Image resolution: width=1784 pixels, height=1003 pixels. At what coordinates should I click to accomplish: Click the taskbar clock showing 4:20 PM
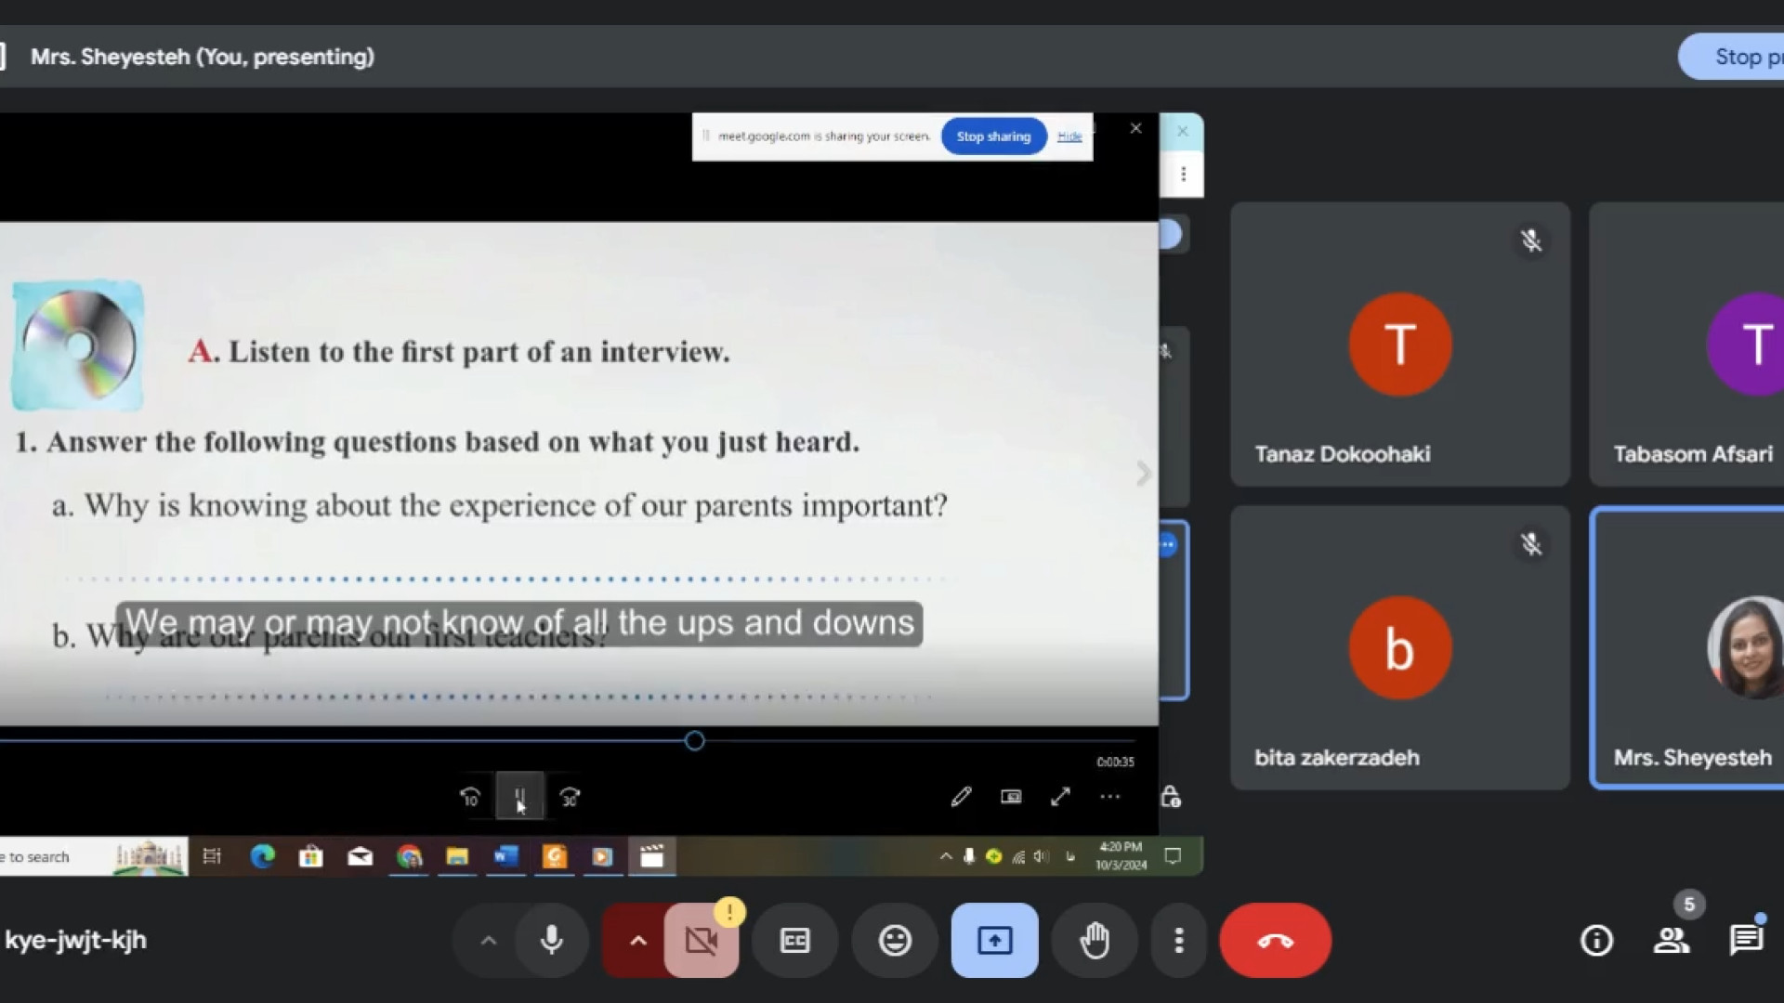pos(1121,856)
